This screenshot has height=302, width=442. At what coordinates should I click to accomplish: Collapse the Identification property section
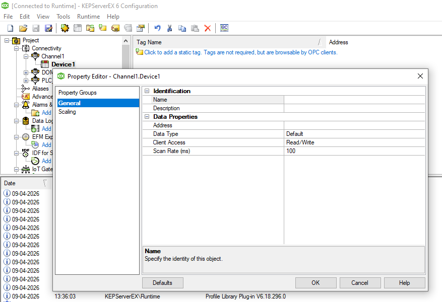tap(147, 91)
